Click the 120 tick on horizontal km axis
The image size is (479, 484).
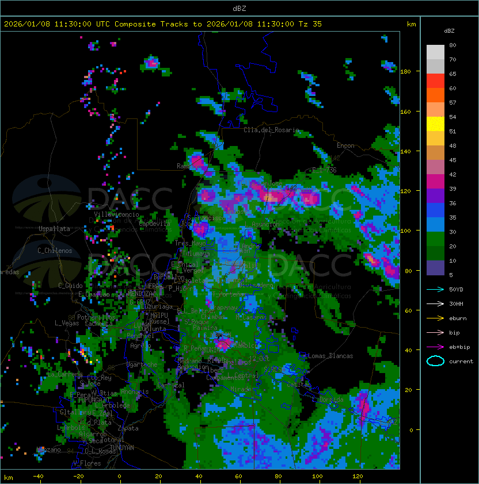[x=358, y=477]
